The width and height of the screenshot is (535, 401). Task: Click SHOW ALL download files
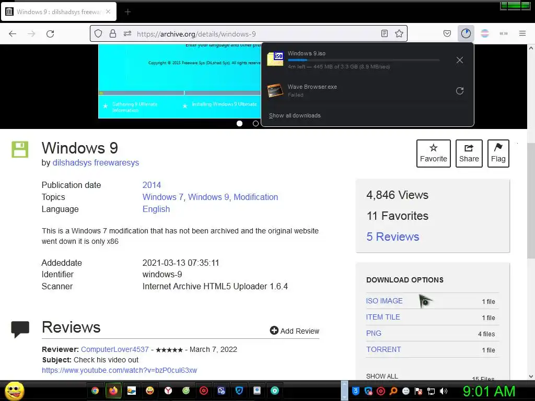382,376
